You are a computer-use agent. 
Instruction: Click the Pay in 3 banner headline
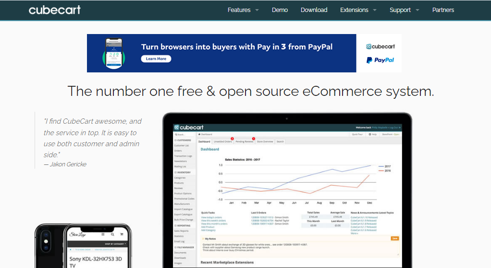click(237, 47)
